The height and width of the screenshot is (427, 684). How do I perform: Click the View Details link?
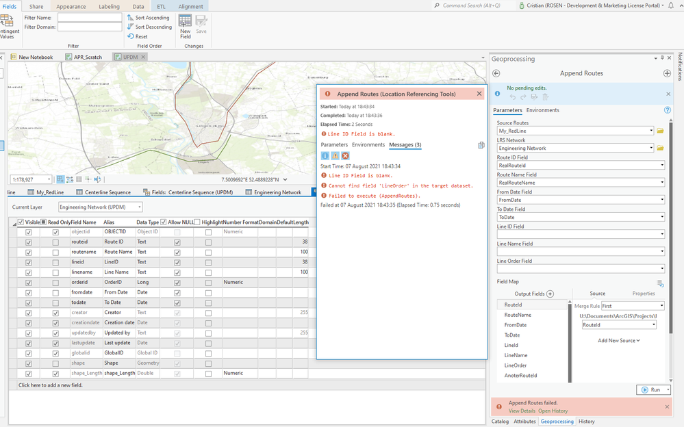522,411
